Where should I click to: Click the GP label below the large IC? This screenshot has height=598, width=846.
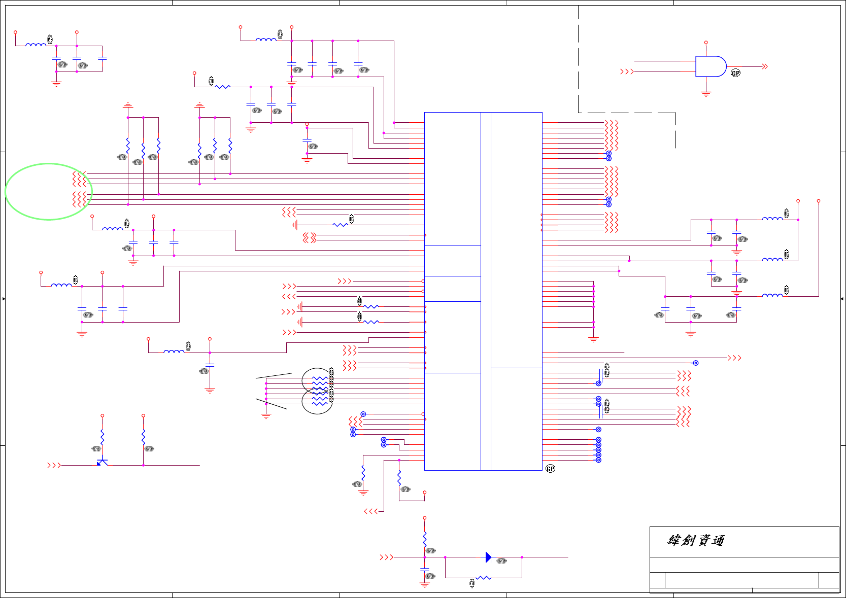tap(551, 469)
